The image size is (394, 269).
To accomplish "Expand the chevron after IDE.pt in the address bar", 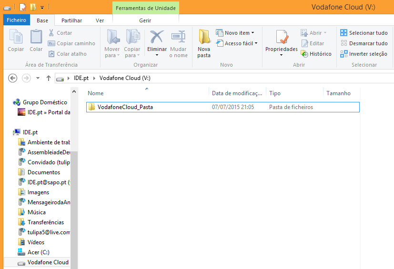I will tap(94, 78).
